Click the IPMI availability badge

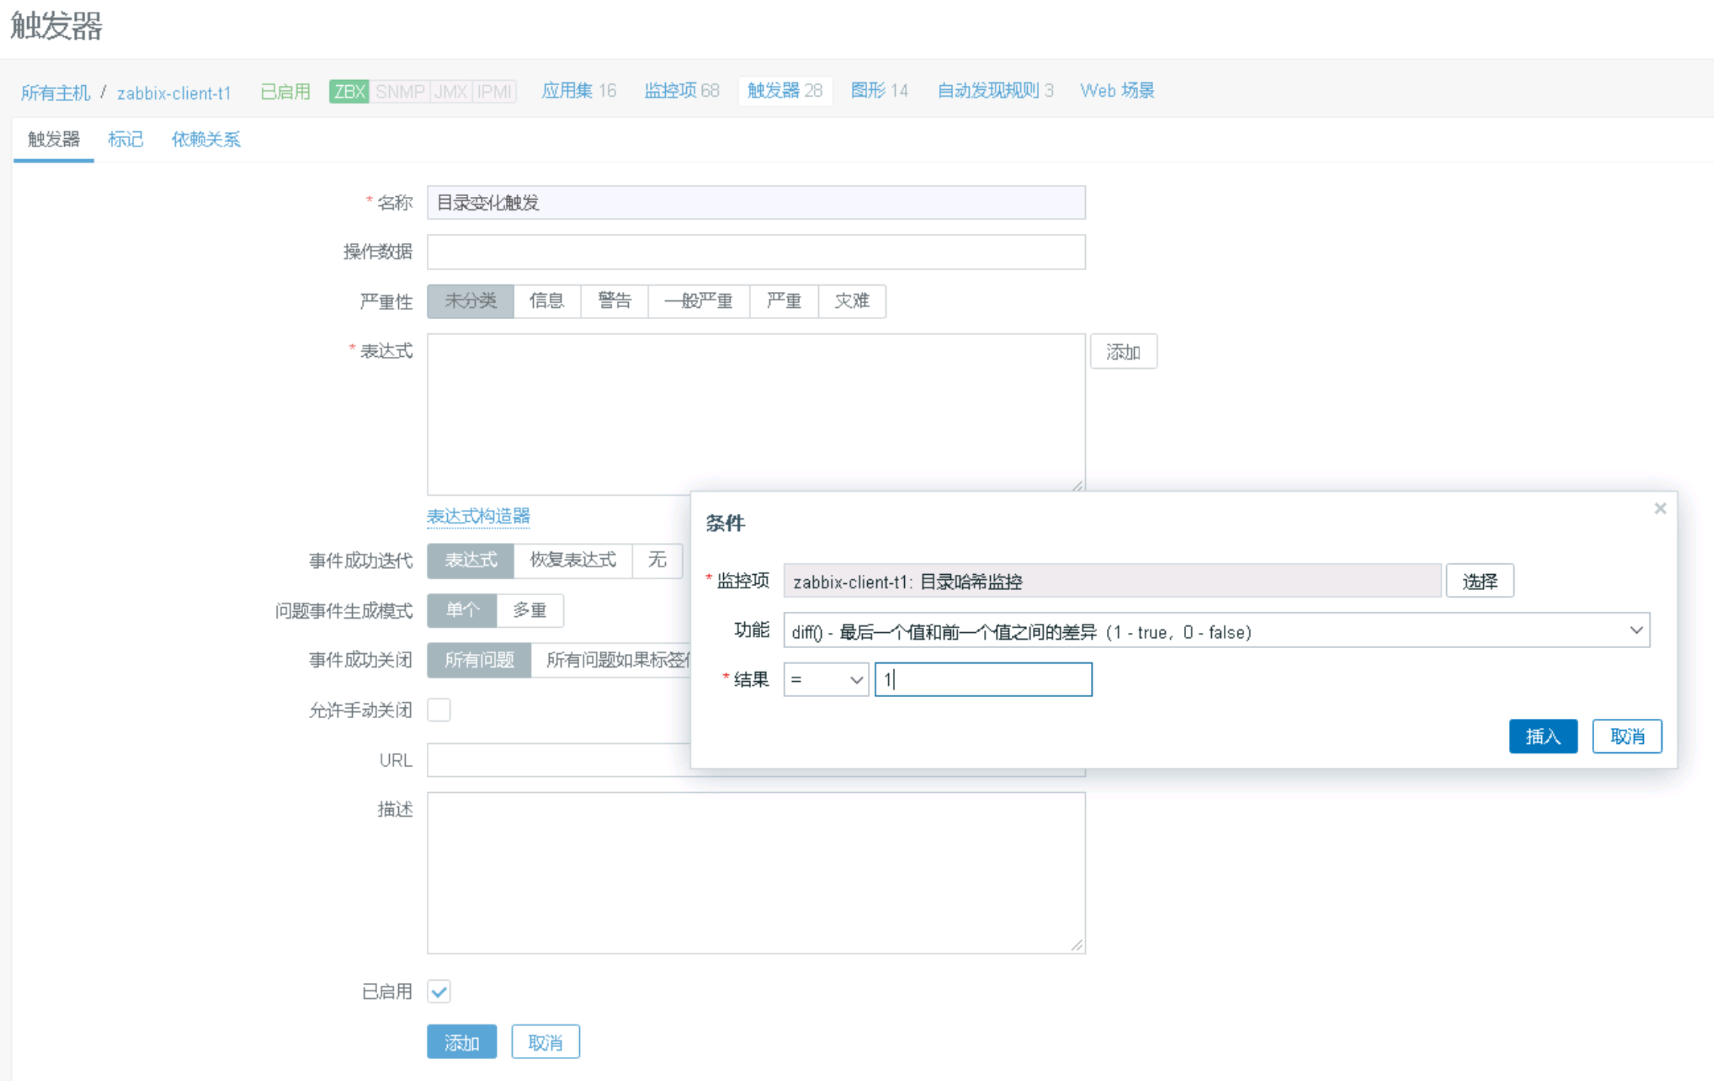[x=494, y=91]
